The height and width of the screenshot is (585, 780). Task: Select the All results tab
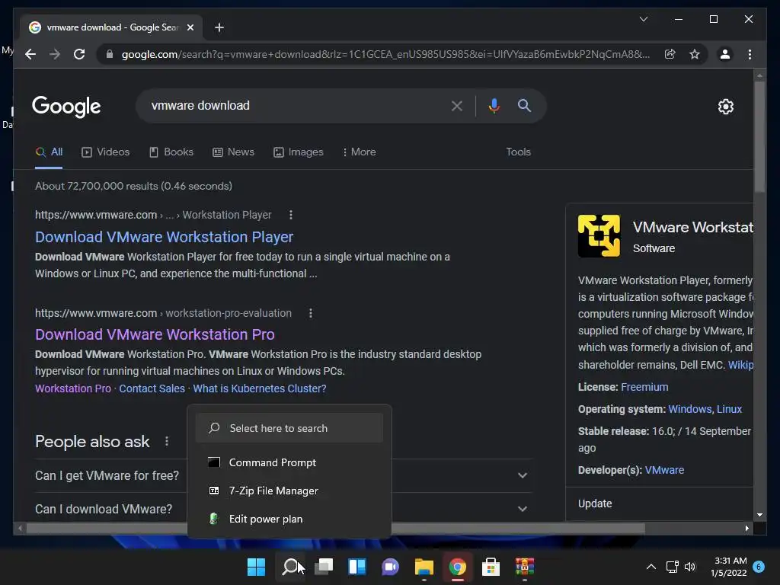pyautogui.click(x=49, y=152)
